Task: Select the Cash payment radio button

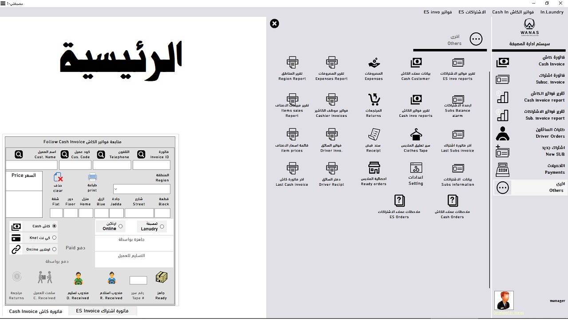Action: (55, 226)
